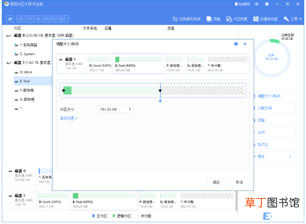Select E: Tool (NTFS) in the bottom disk map
This screenshot has width=306, height=224.
tap(104, 201)
